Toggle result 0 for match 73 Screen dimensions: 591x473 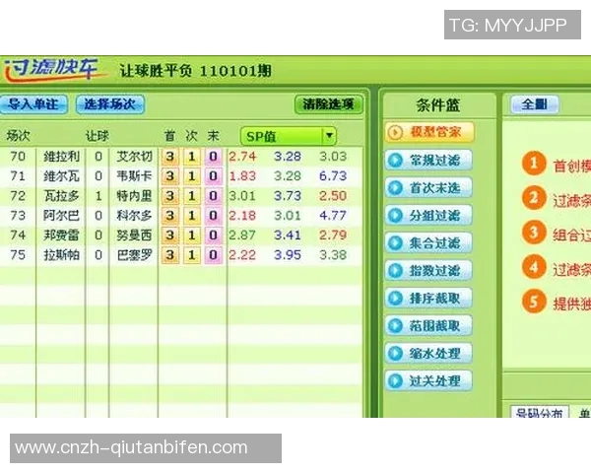pos(214,216)
